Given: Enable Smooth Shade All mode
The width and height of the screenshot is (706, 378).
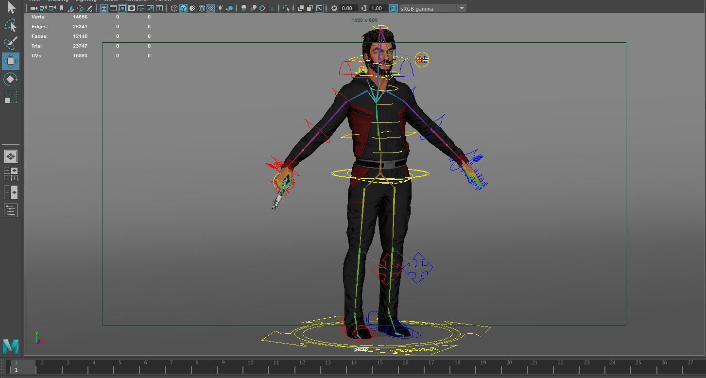Looking at the screenshot, I should point(183,8).
